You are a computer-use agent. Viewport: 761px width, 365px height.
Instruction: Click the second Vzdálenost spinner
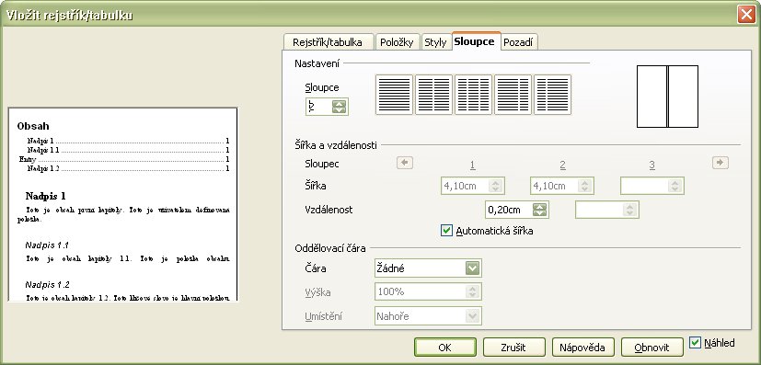pyautogui.click(x=629, y=210)
